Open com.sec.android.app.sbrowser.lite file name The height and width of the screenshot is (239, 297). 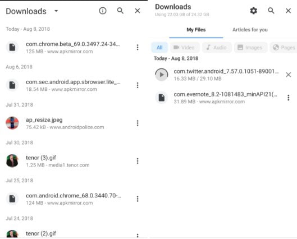pos(73,82)
